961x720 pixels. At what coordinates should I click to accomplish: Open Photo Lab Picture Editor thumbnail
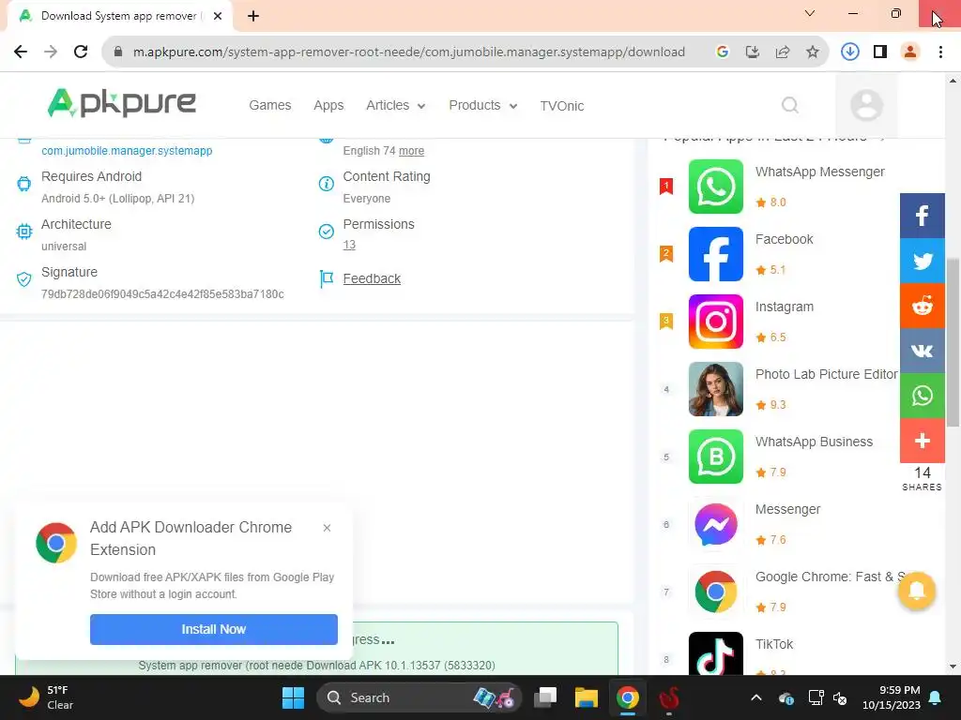(x=715, y=389)
